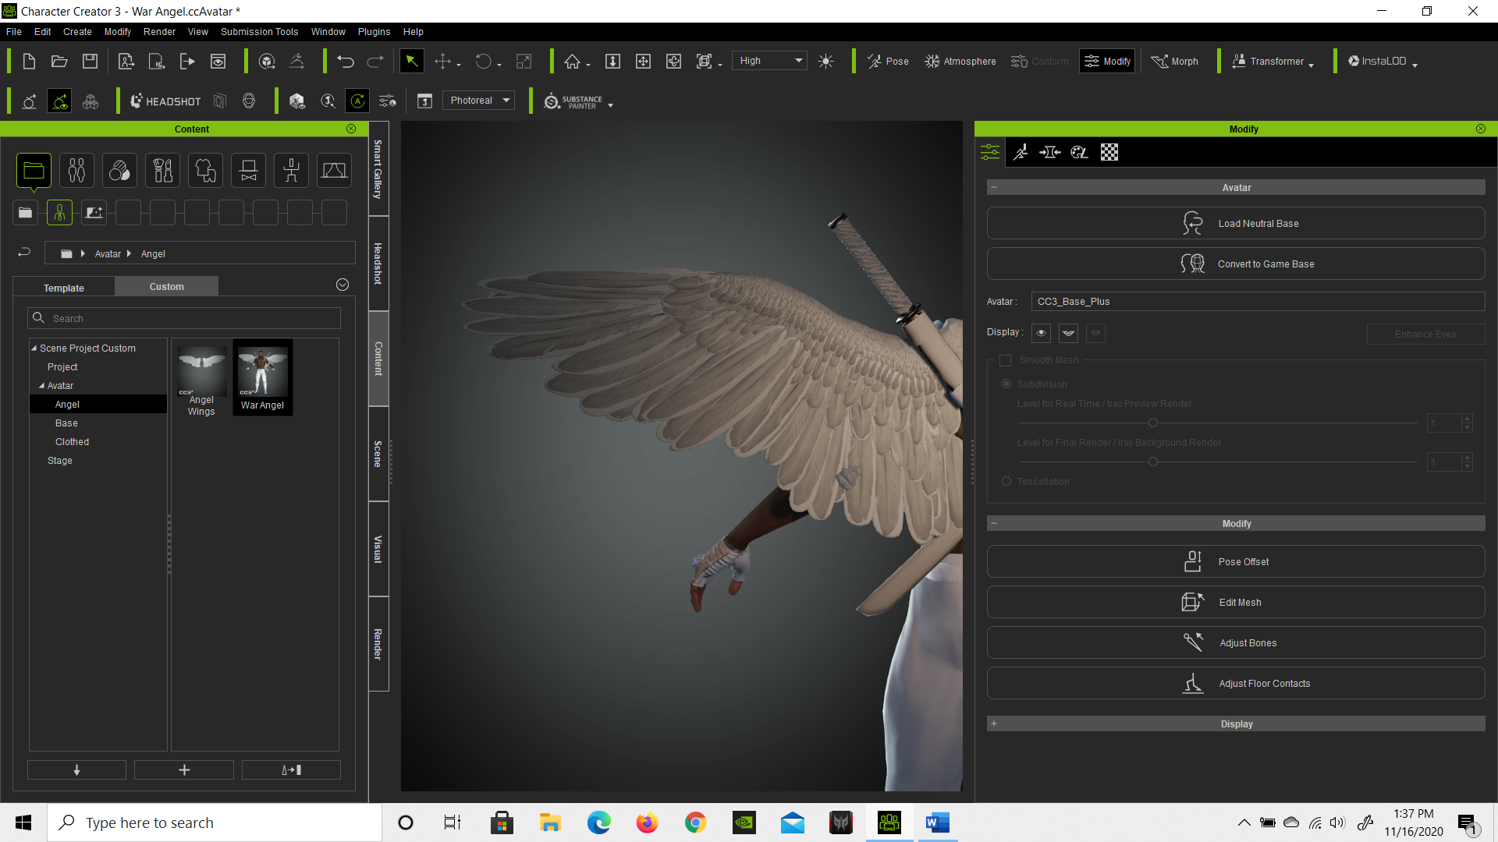Toggle the Pose mode button
The height and width of the screenshot is (842, 1498).
[888, 62]
